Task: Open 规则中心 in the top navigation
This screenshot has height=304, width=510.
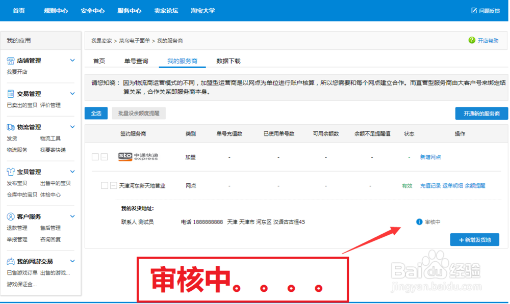Action: point(56,11)
